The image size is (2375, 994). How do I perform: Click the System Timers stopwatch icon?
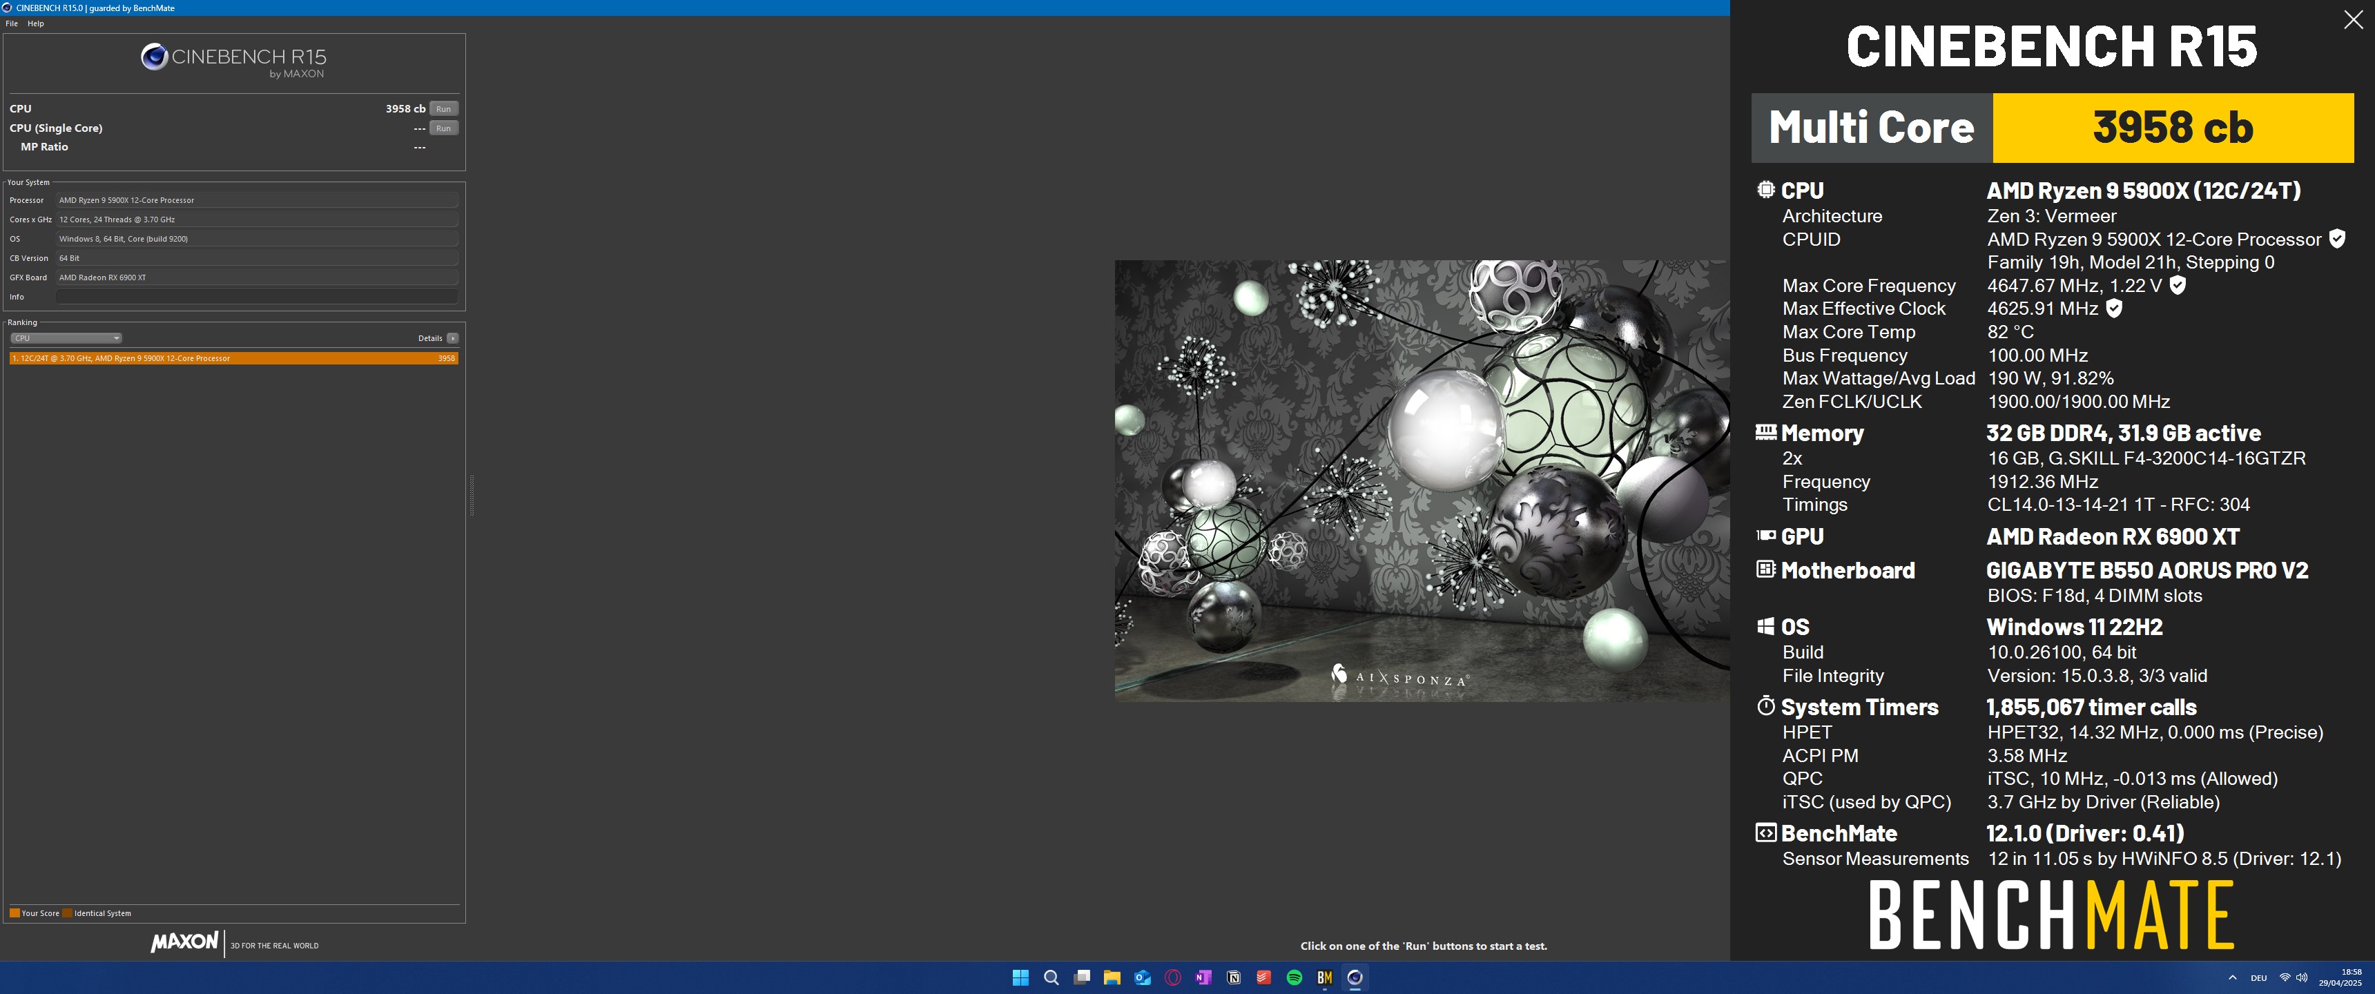(1765, 706)
